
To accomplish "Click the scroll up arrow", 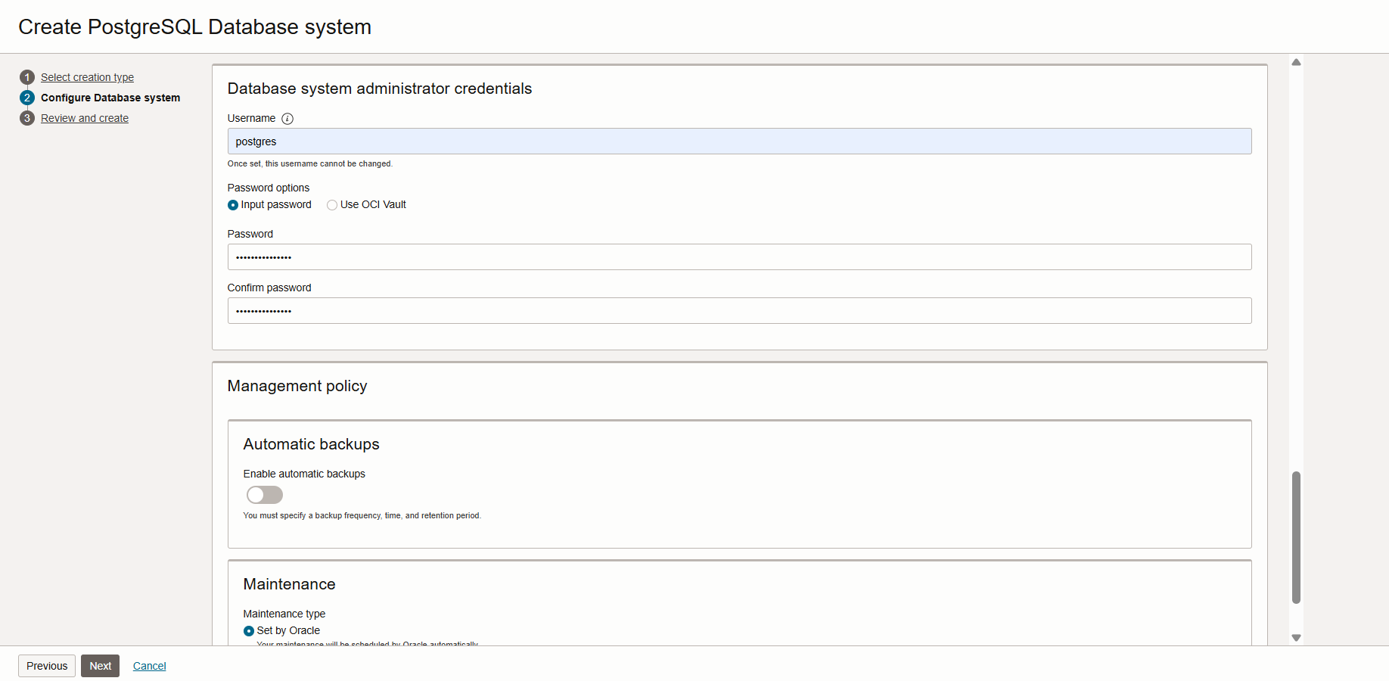I will [x=1296, y=62].
